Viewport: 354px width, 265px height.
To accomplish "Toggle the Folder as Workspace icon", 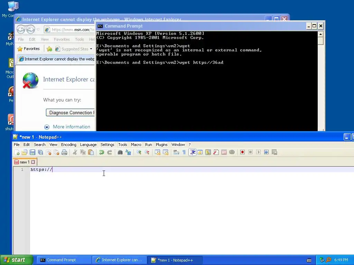I will pos(224,152).
